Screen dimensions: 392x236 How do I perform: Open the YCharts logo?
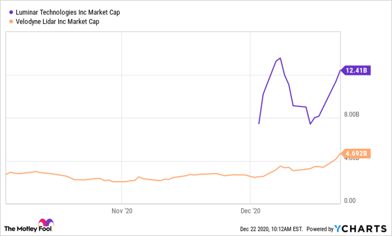click(x=360, y=228)
